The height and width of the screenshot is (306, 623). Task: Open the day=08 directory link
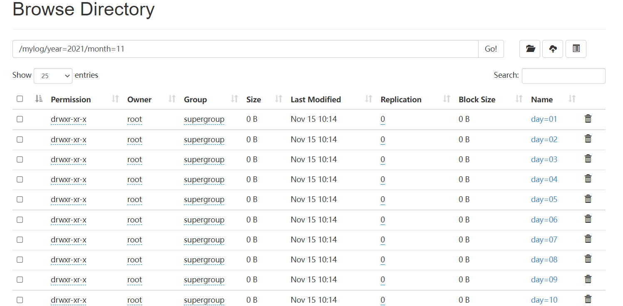(x=544, y=259)
